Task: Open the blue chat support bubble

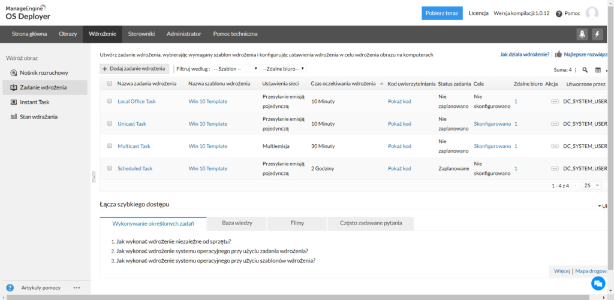Action: pos(598,283)
